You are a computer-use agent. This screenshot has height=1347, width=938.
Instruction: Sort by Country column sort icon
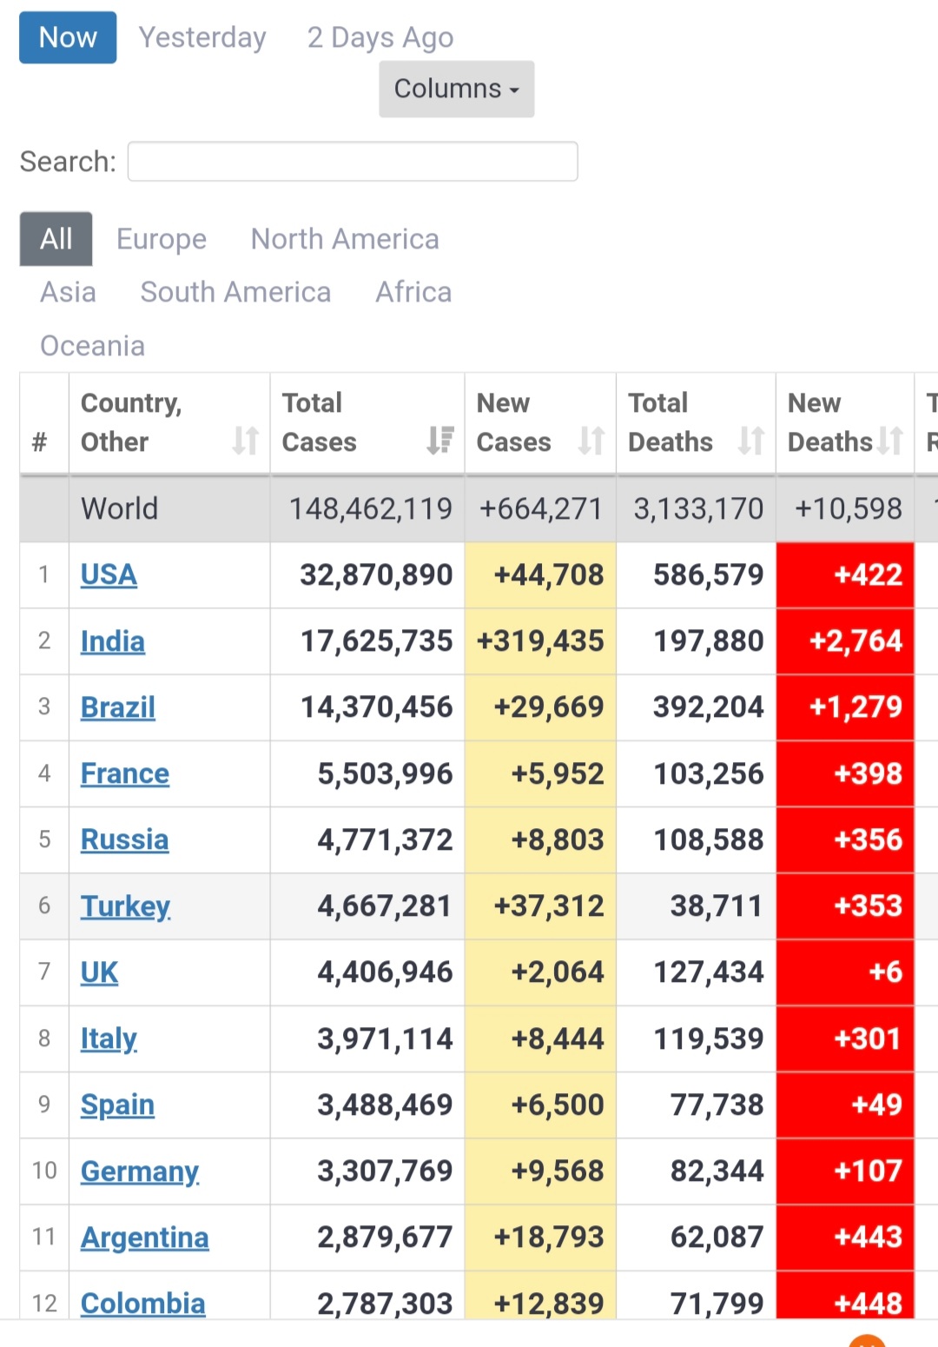[x=245, y=441]
